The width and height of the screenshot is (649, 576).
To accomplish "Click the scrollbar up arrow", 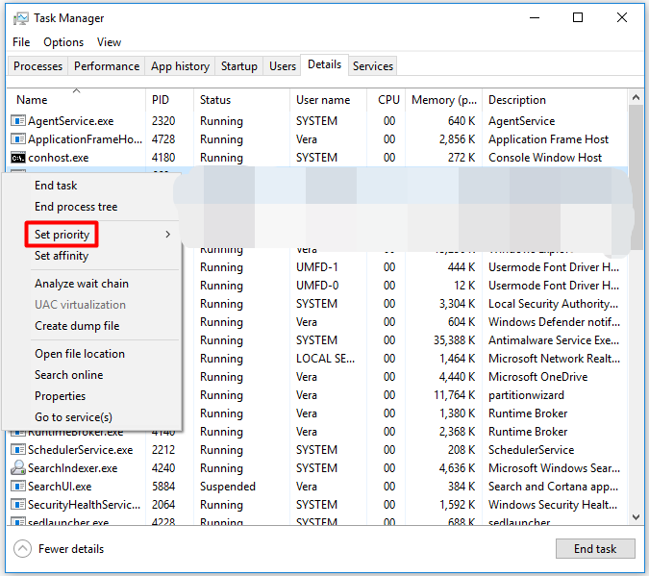I will pyautogui.click(x=636, y=98).
